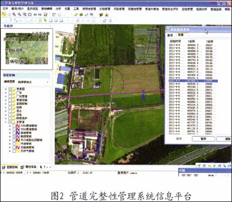Viewport: 232px width, 202px height.
Task: Open the 编辑图层 dropdown list
Action: point(47,82)
